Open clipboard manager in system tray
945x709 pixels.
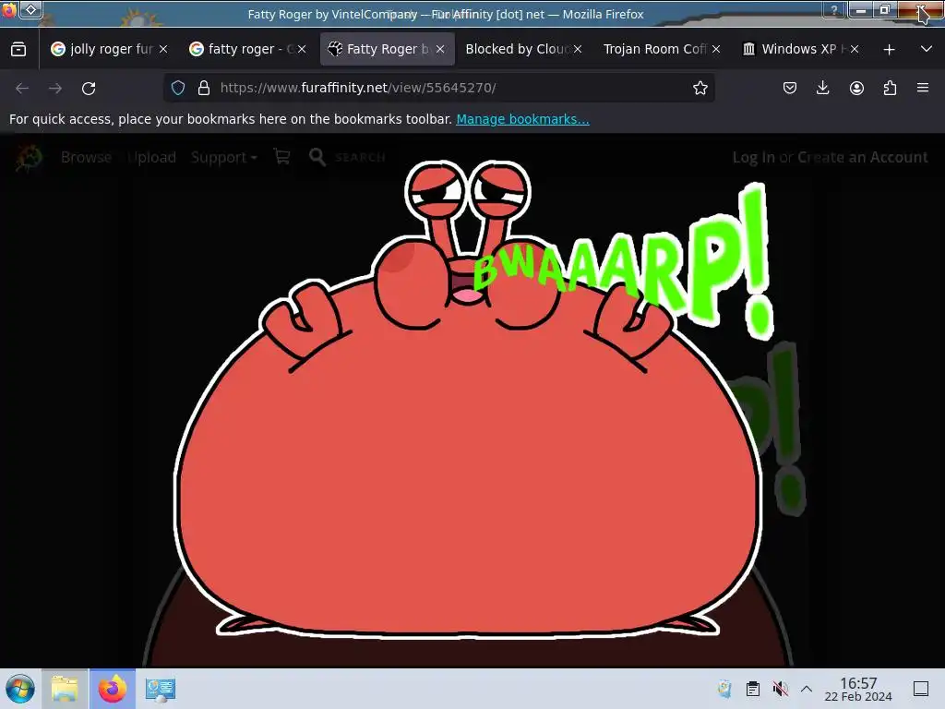tap(753, 689)
